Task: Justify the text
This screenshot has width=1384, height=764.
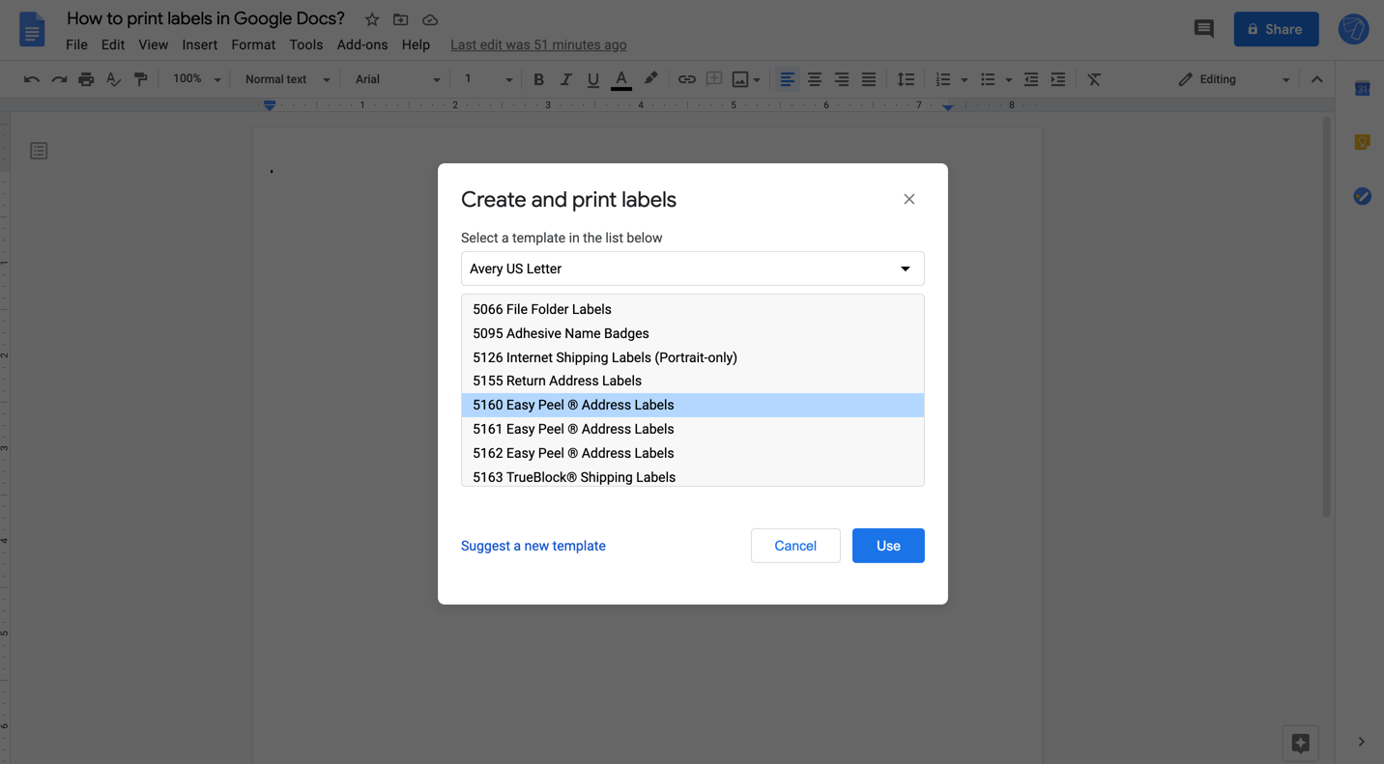Action: [869, 79]
